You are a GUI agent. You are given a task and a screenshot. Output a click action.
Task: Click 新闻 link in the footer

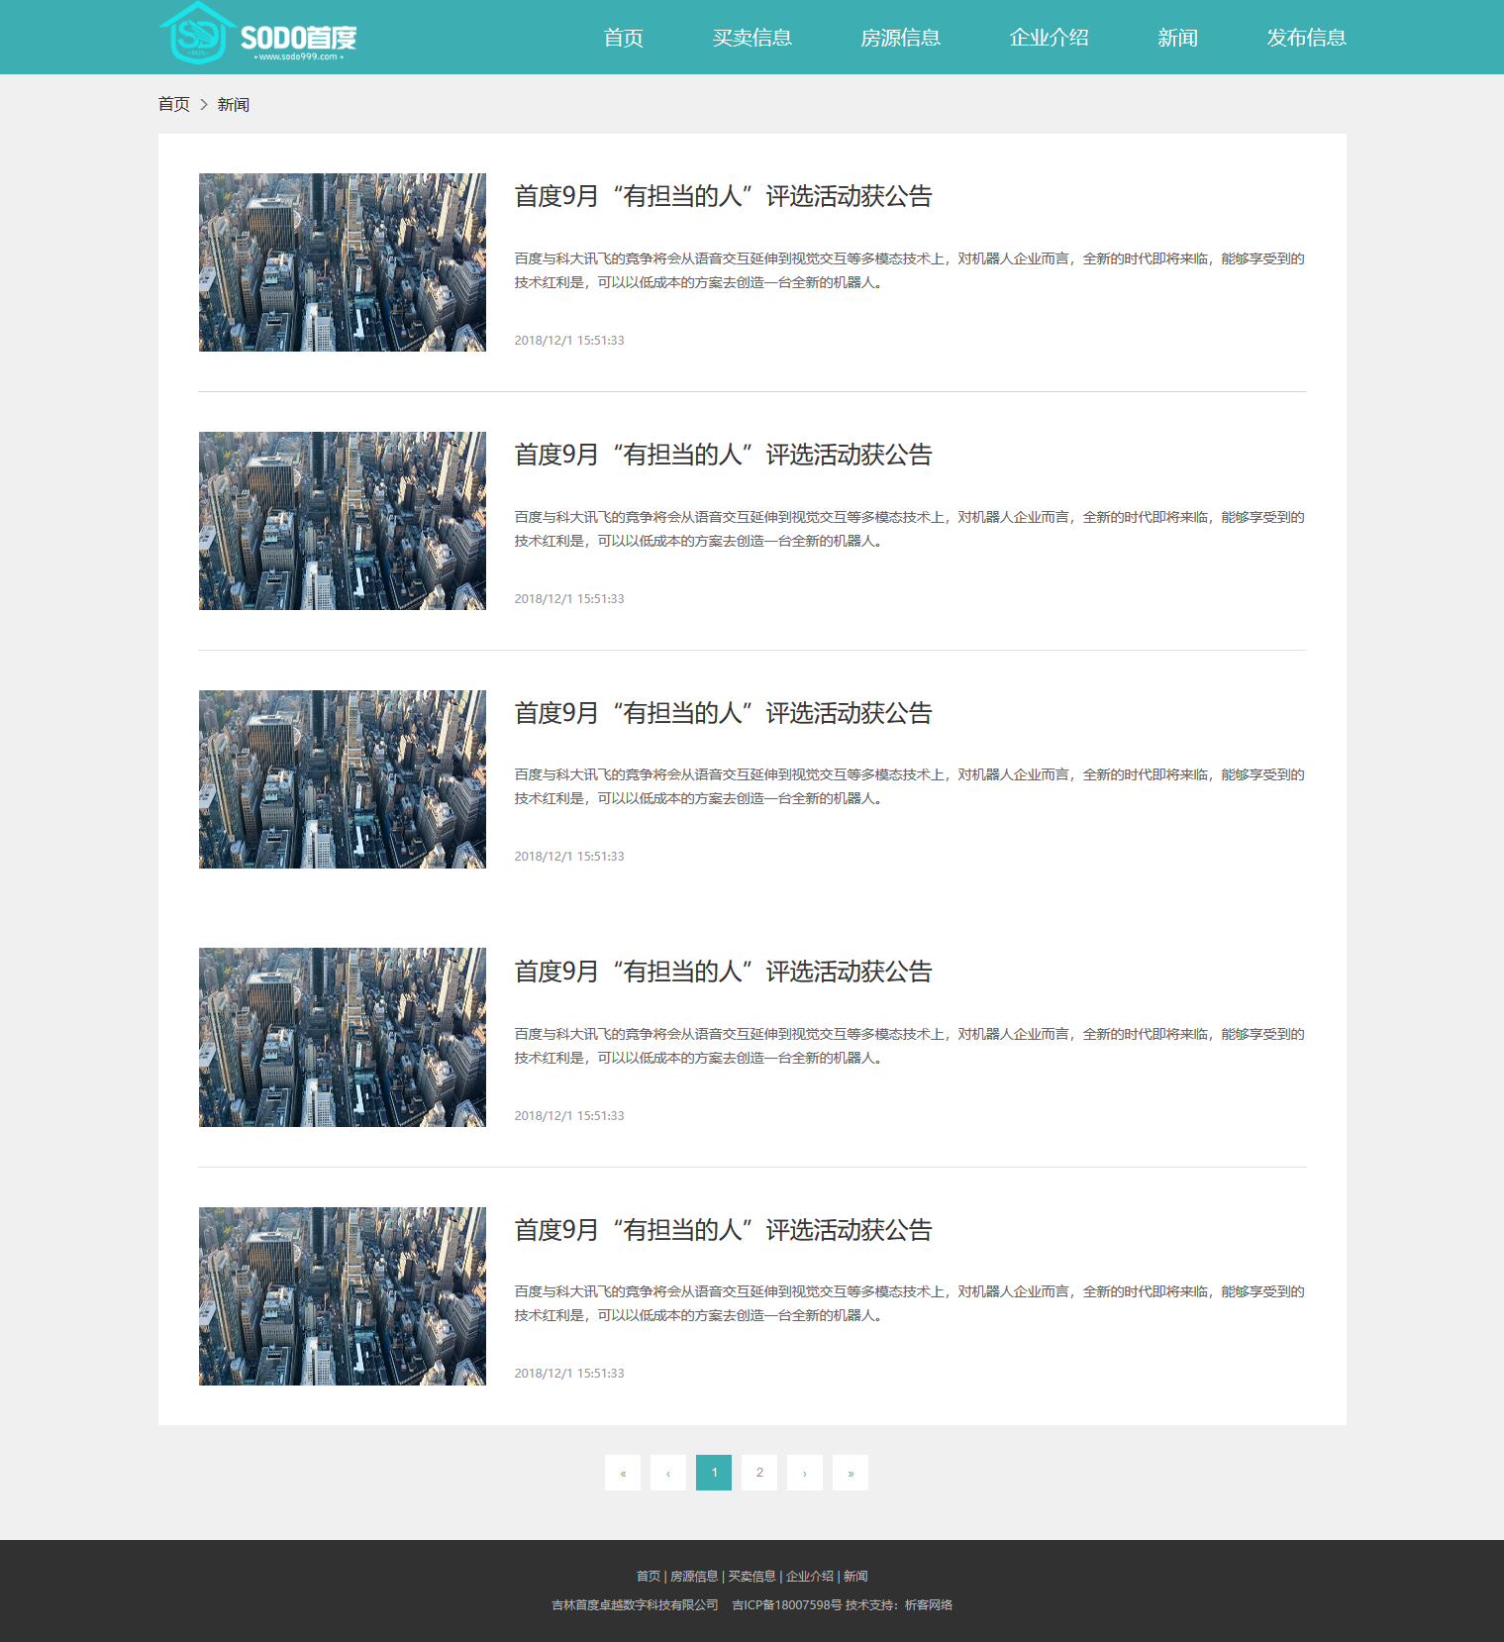(x=855, y=1576)
